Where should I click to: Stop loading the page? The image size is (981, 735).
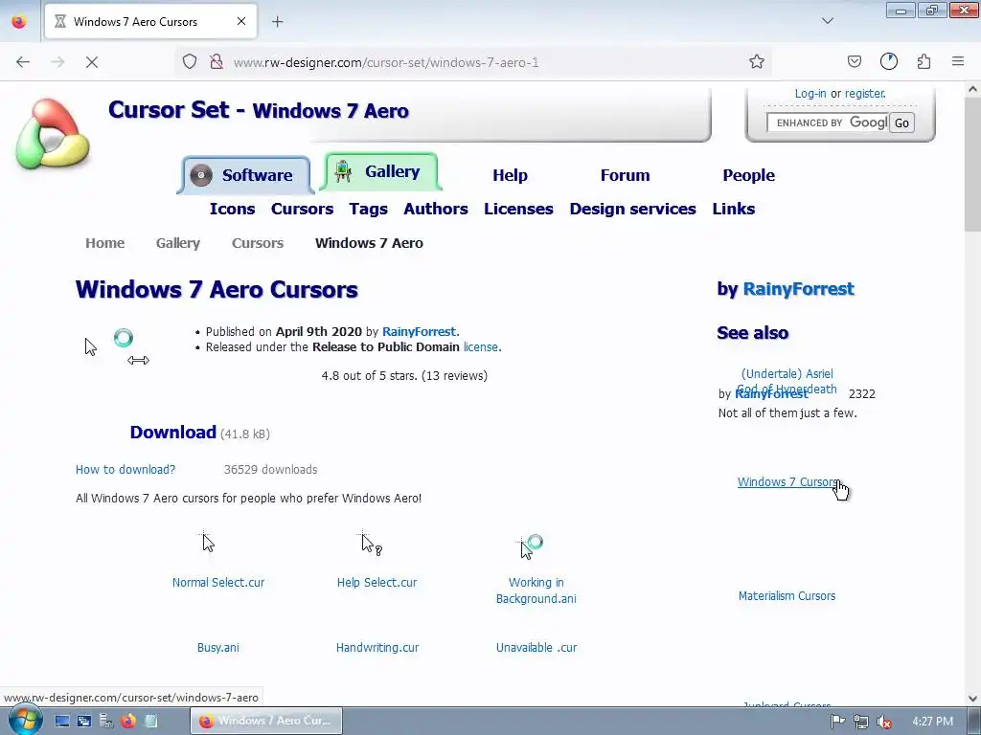91,62
